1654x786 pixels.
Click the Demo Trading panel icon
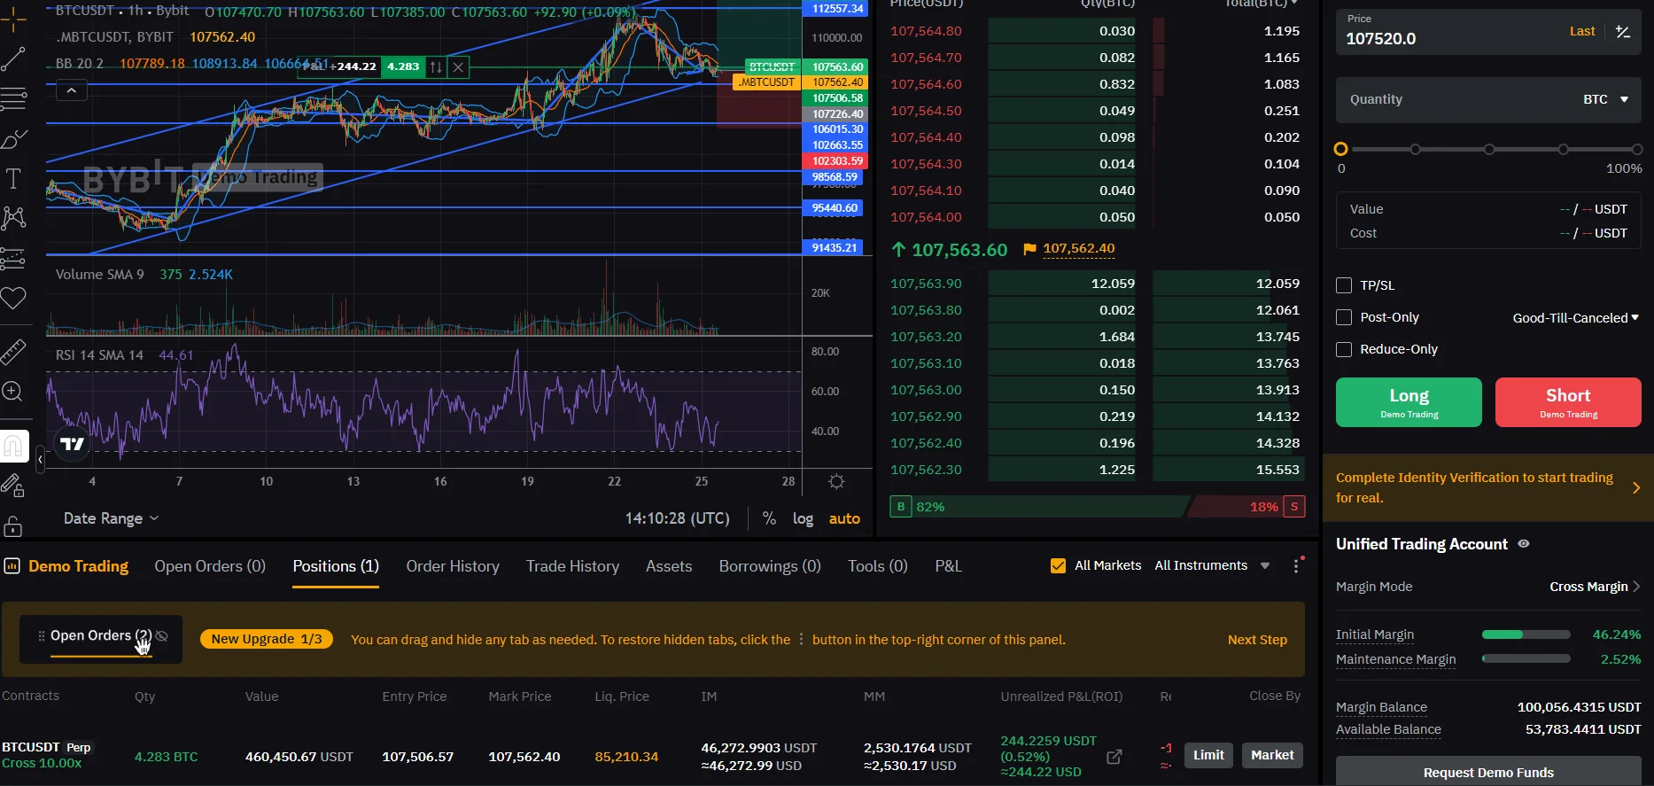(x=12, y=566)
